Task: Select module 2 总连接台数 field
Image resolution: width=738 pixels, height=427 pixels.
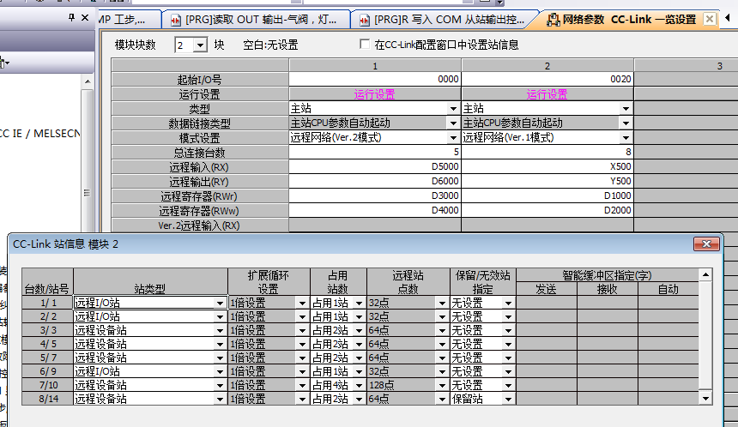Action: click(x=547, y=151)
